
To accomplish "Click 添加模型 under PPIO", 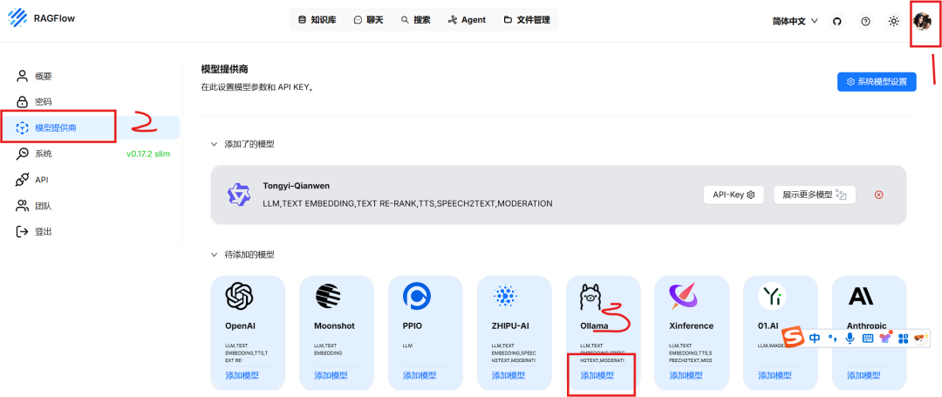I will (x=420, y=375).
